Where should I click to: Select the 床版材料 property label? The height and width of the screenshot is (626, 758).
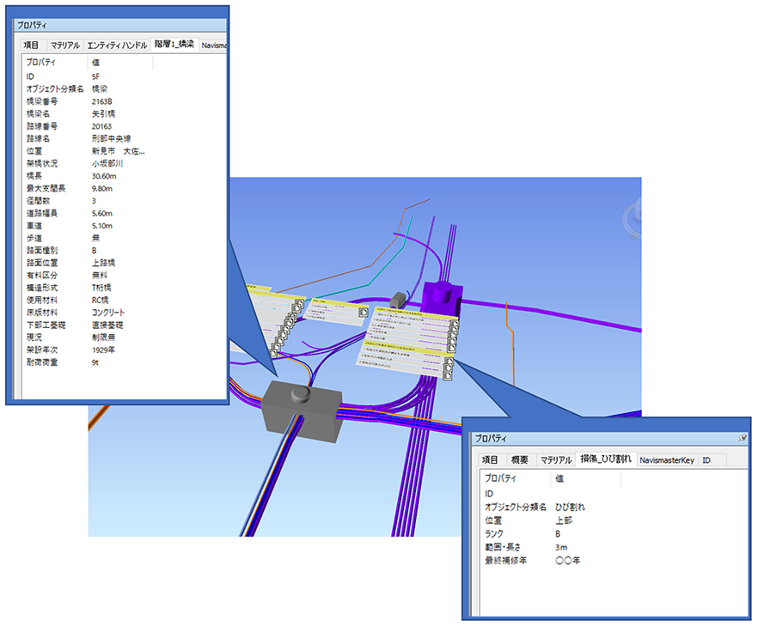[42, 313]
